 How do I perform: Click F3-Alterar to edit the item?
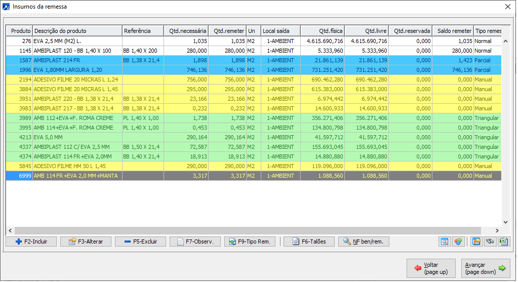pyautogui.click(x=86, y=241)
